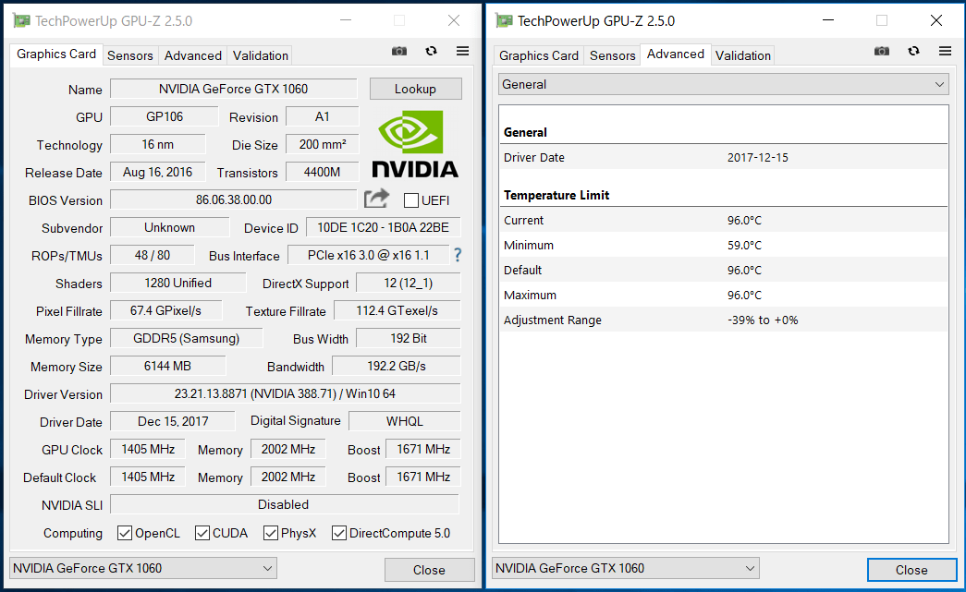
Task: Click Bus Interface question mark help icon
Action: click(458, 255)
